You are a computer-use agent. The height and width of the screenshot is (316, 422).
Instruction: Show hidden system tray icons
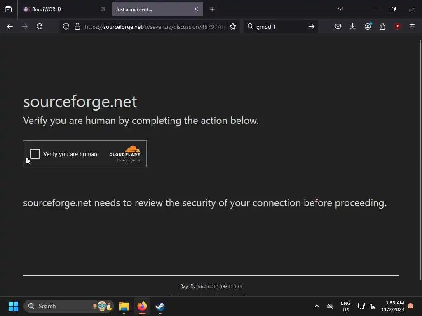pos(317,306)
